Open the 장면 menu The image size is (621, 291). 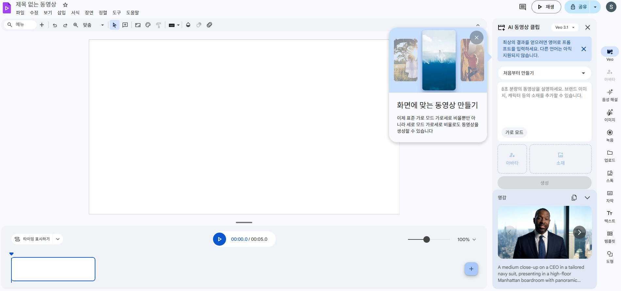(89, 13)
